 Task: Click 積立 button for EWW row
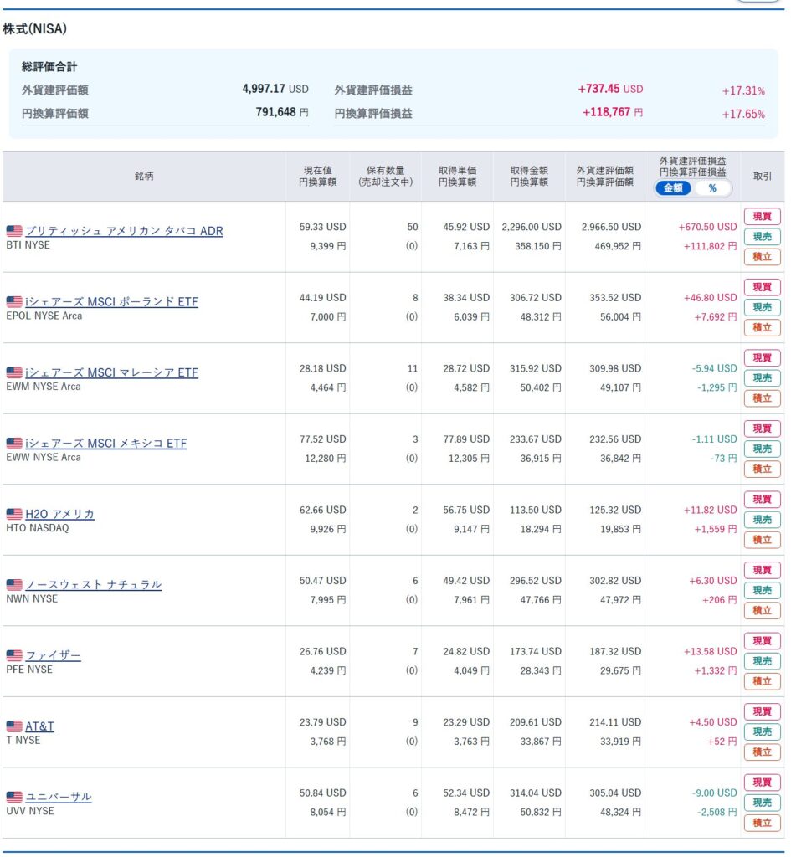(762, 469)
